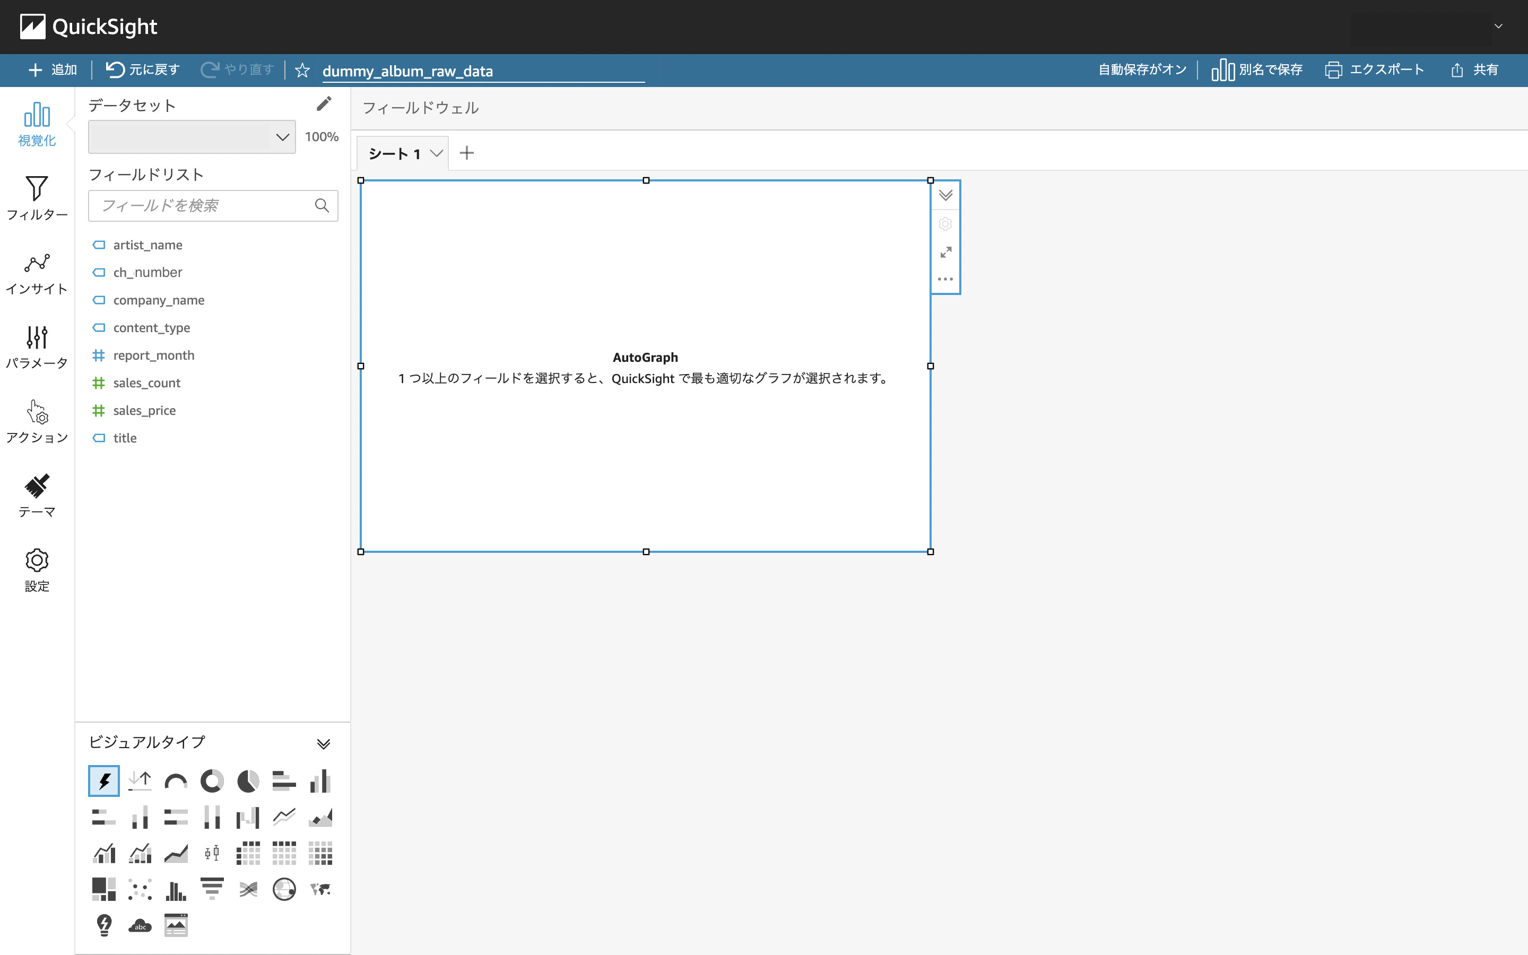The image size is (1528, 955).
Task: Select the treemap visual type
Action: pos(103,889)
